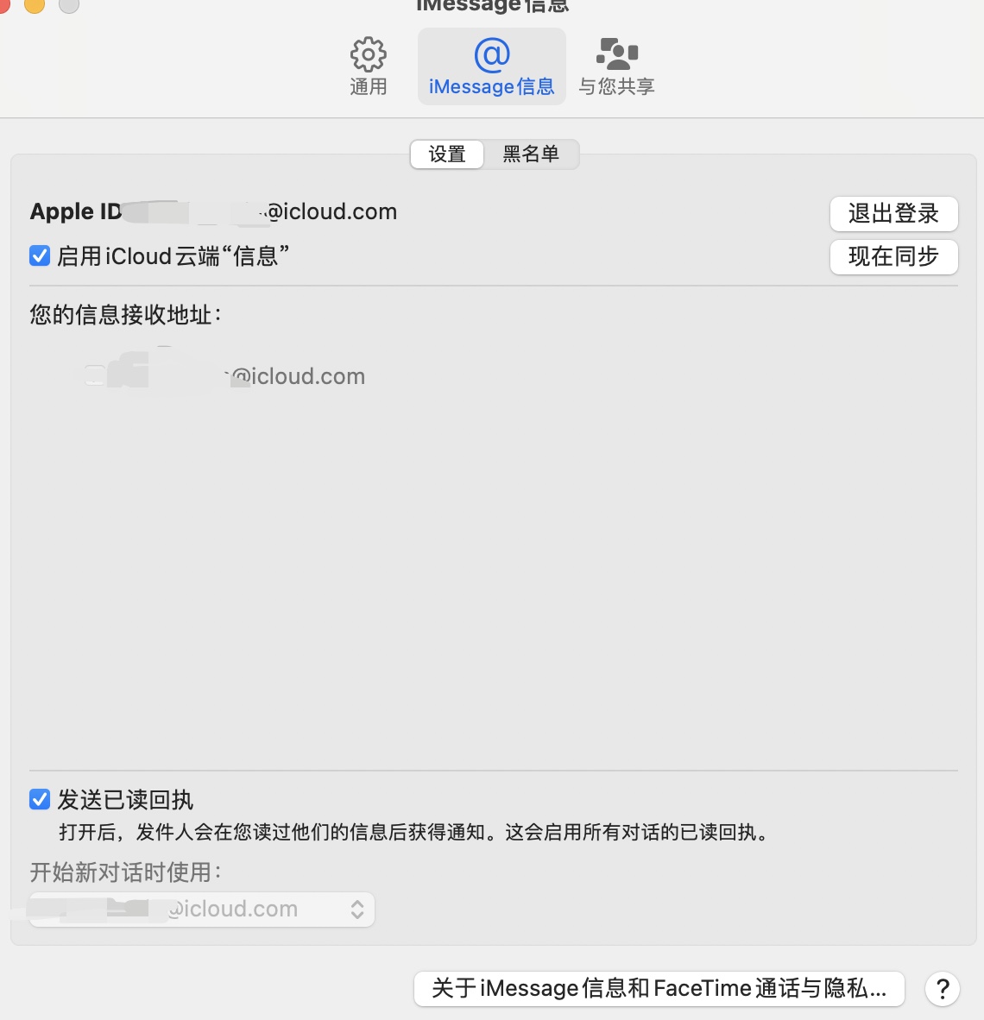984x1020 pixels.
Task: Click the 现在同步 button
Action: (893, 257)
